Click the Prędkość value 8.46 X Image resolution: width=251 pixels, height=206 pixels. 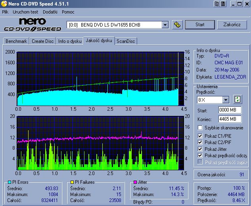239,200
